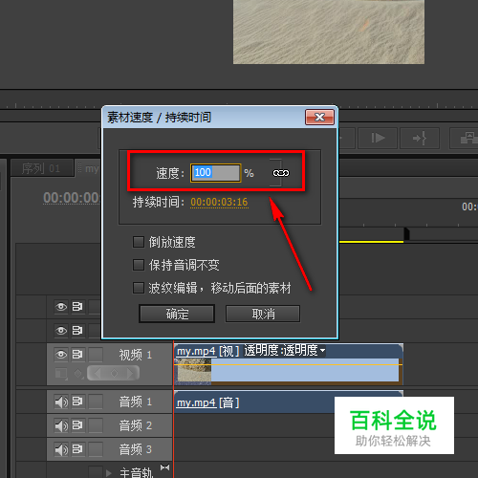Go to next keyframe in 视频 1
Image resolution: width=478 pixels, height=478 pixels.
coord(130,373)
